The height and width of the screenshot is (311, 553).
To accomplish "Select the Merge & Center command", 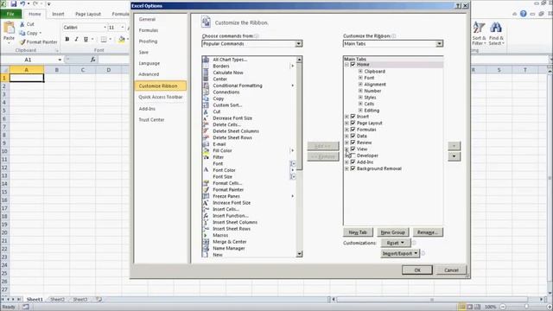I will coord(230,242).
